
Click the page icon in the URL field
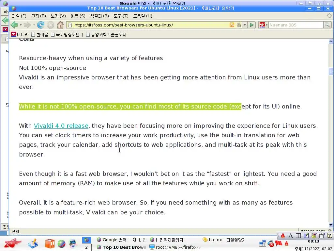click(70, 25)
